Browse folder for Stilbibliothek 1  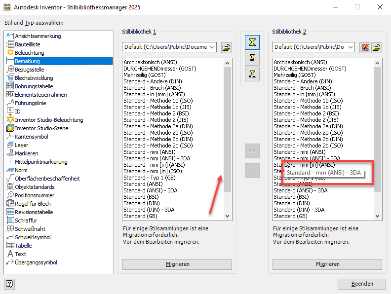(x=227, y=47)
